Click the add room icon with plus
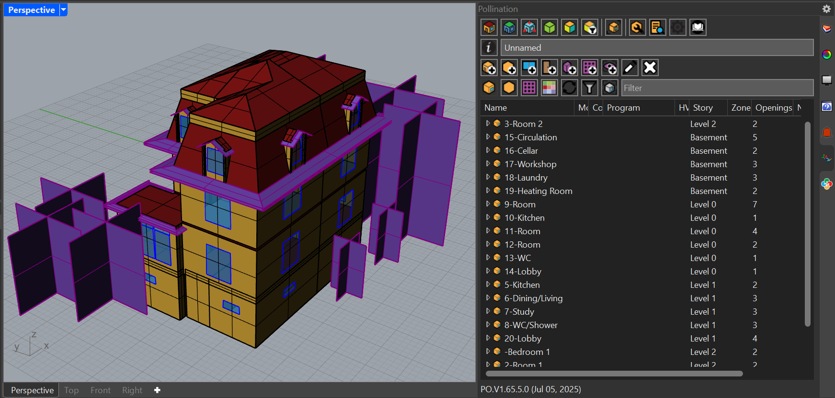This screenshot has height=398, width=835. [x=489, y=68]
